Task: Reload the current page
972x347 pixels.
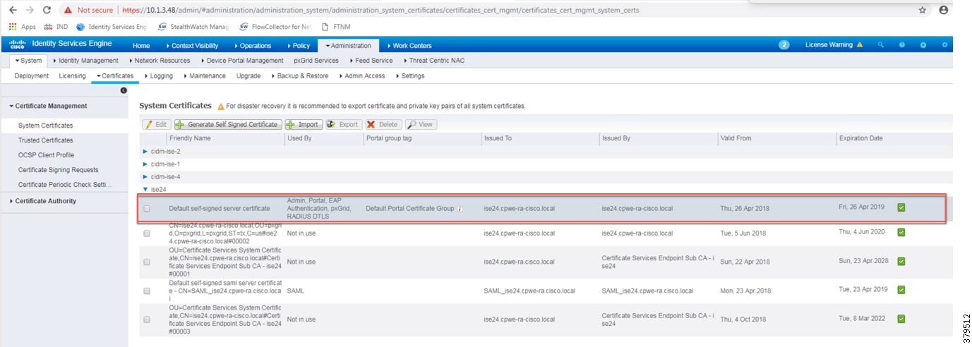Action: [47, 11]
